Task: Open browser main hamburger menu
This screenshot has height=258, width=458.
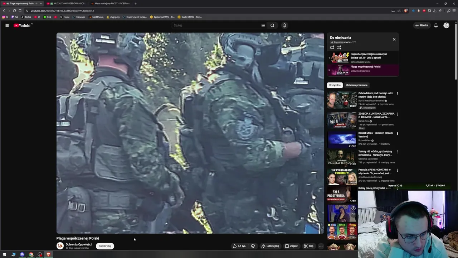Action: (454, 11)
